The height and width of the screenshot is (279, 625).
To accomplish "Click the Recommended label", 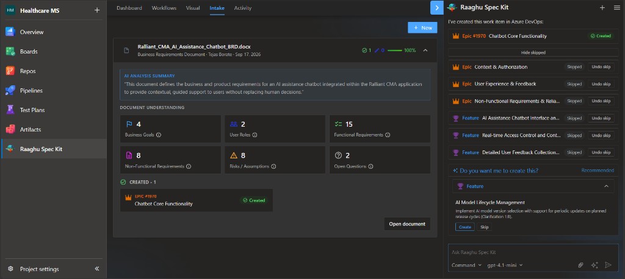I will (598, 171).
